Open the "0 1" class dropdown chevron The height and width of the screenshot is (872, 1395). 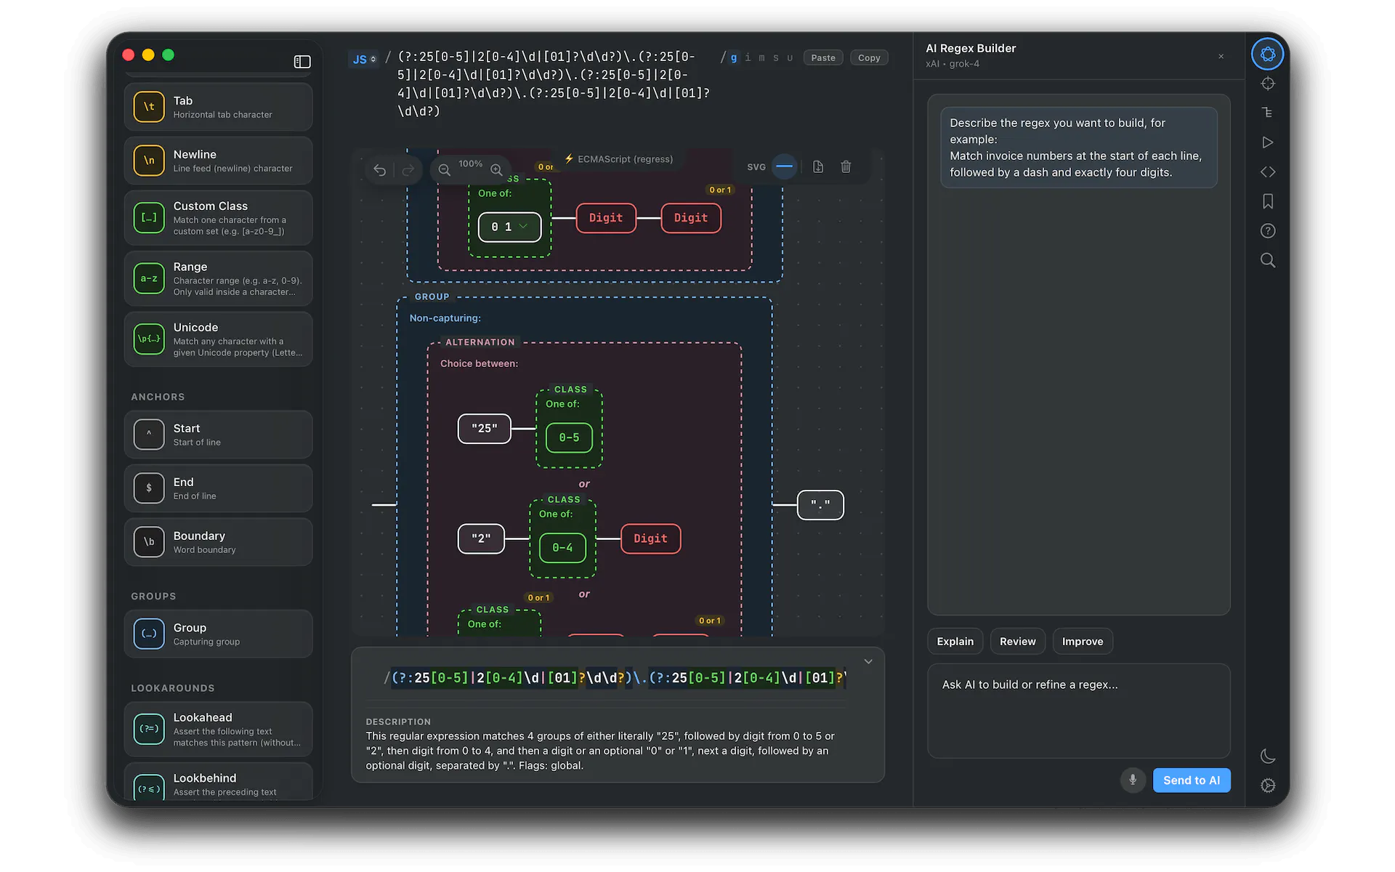tap(523, 226)
